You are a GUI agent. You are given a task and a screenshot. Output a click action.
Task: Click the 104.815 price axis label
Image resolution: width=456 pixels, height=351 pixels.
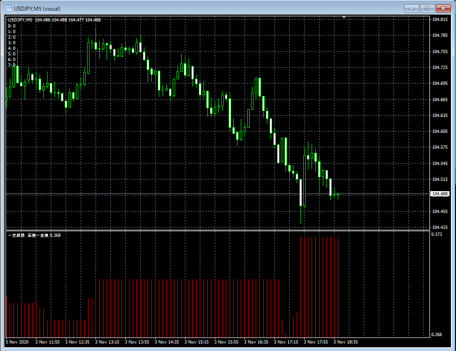(440, 20)
